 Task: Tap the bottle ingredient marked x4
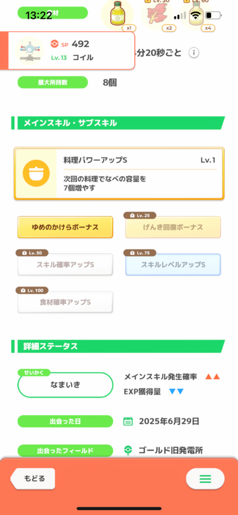195,15
